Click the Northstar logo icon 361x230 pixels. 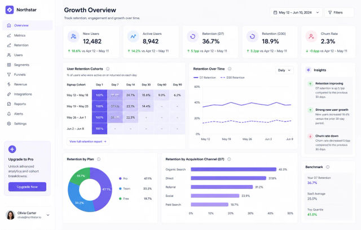click(x=10, y=10)
